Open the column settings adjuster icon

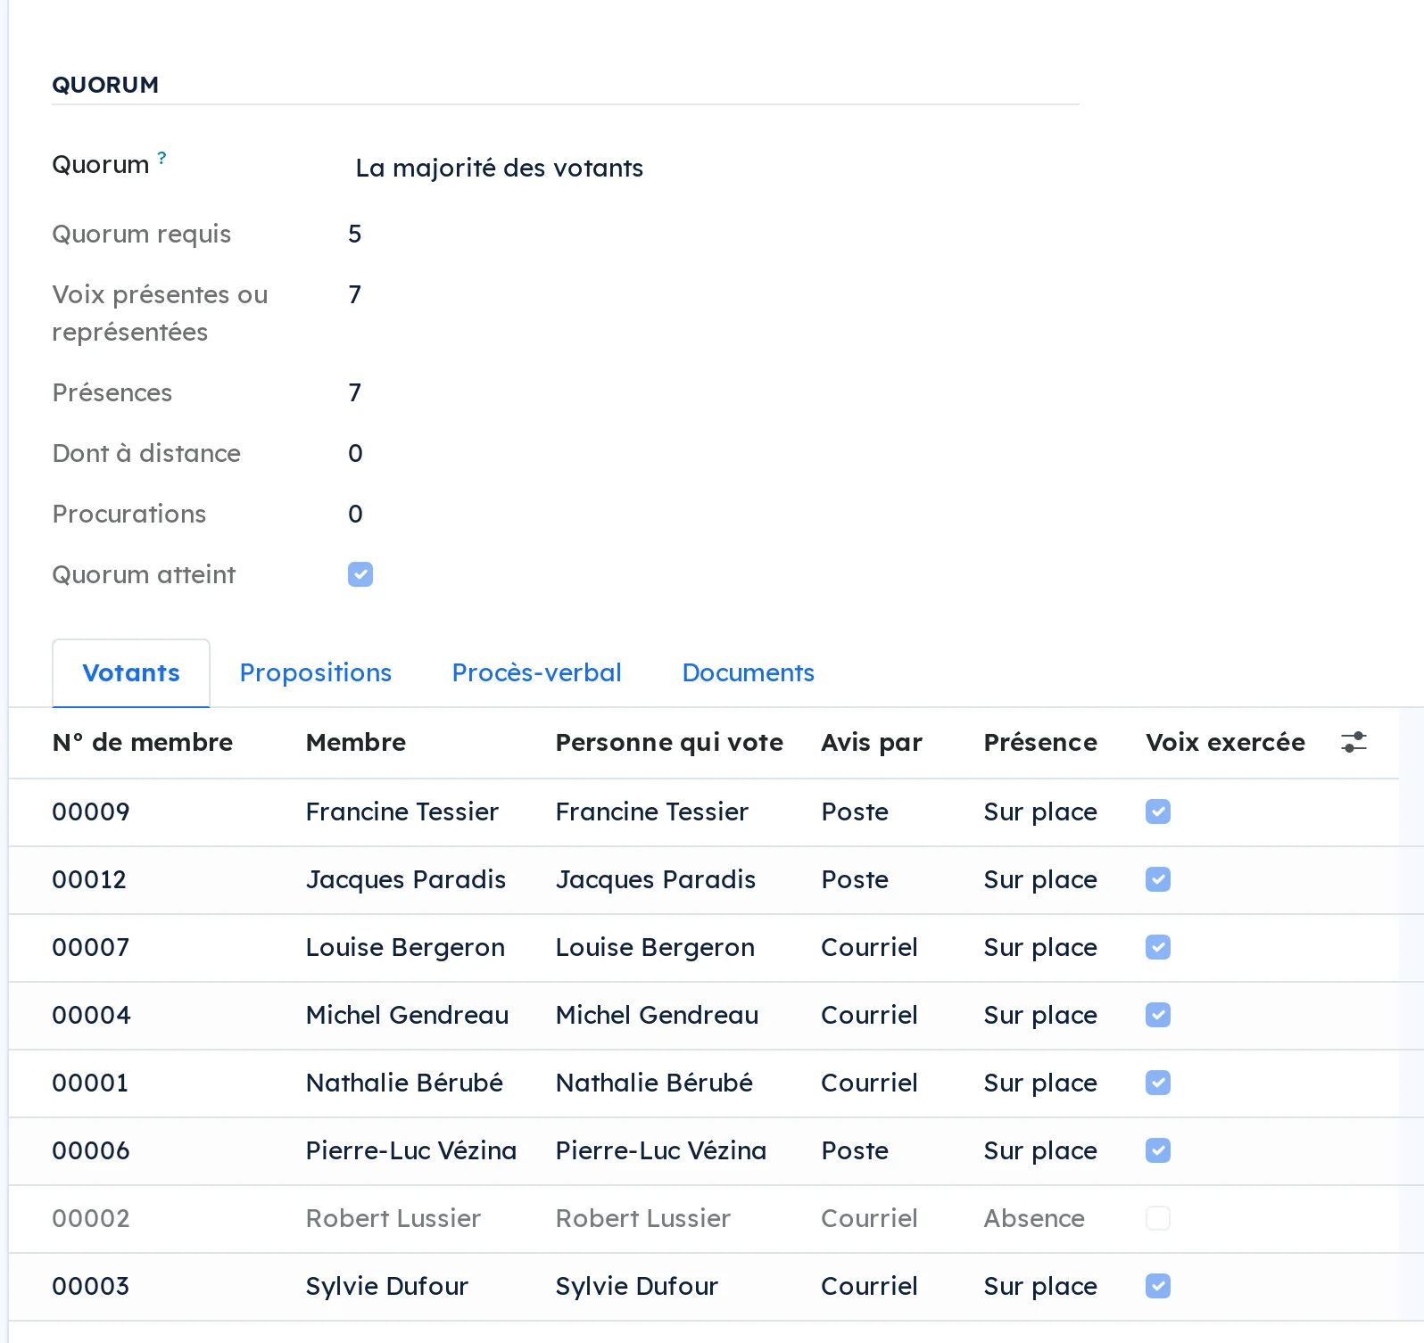click(x=1354, y=742)
